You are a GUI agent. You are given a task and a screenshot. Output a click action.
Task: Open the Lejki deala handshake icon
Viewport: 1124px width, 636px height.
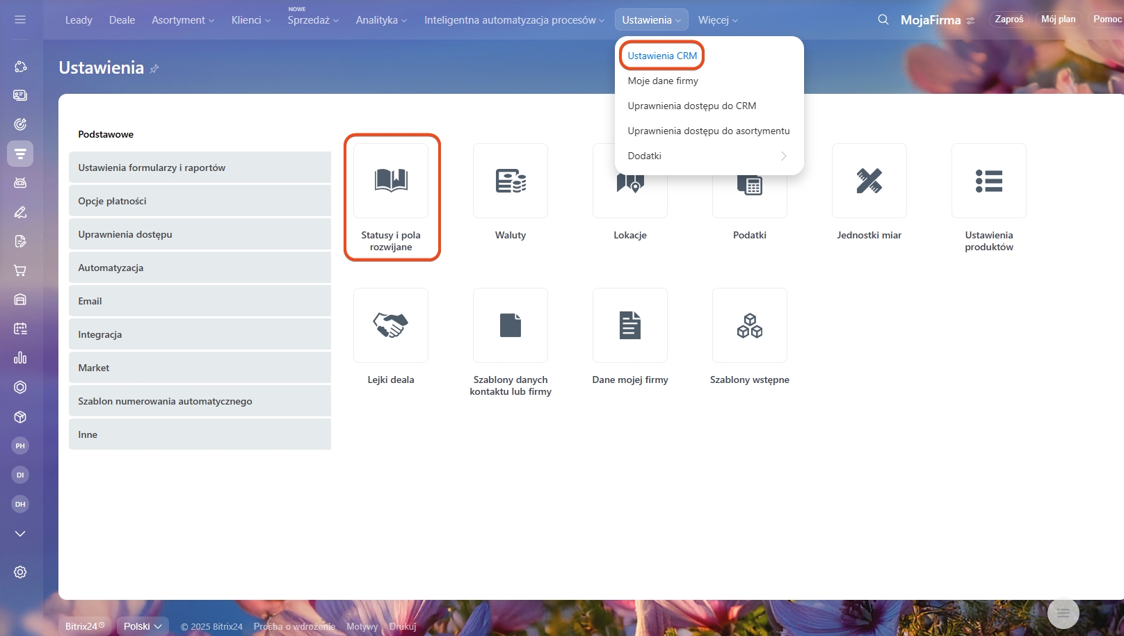pos(391,325)
